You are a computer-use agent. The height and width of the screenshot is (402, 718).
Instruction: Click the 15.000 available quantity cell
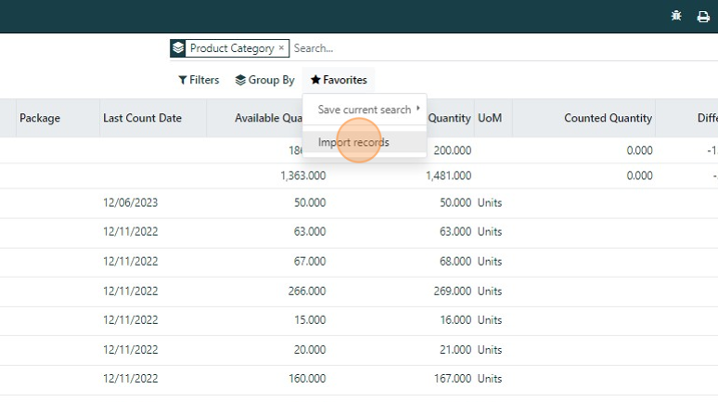point(310,320)
